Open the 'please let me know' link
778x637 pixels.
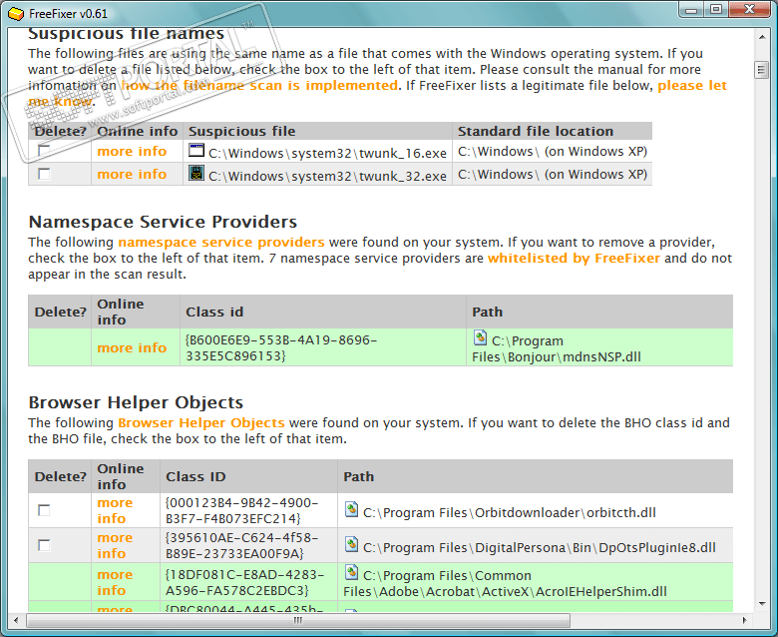coord(692,86)
